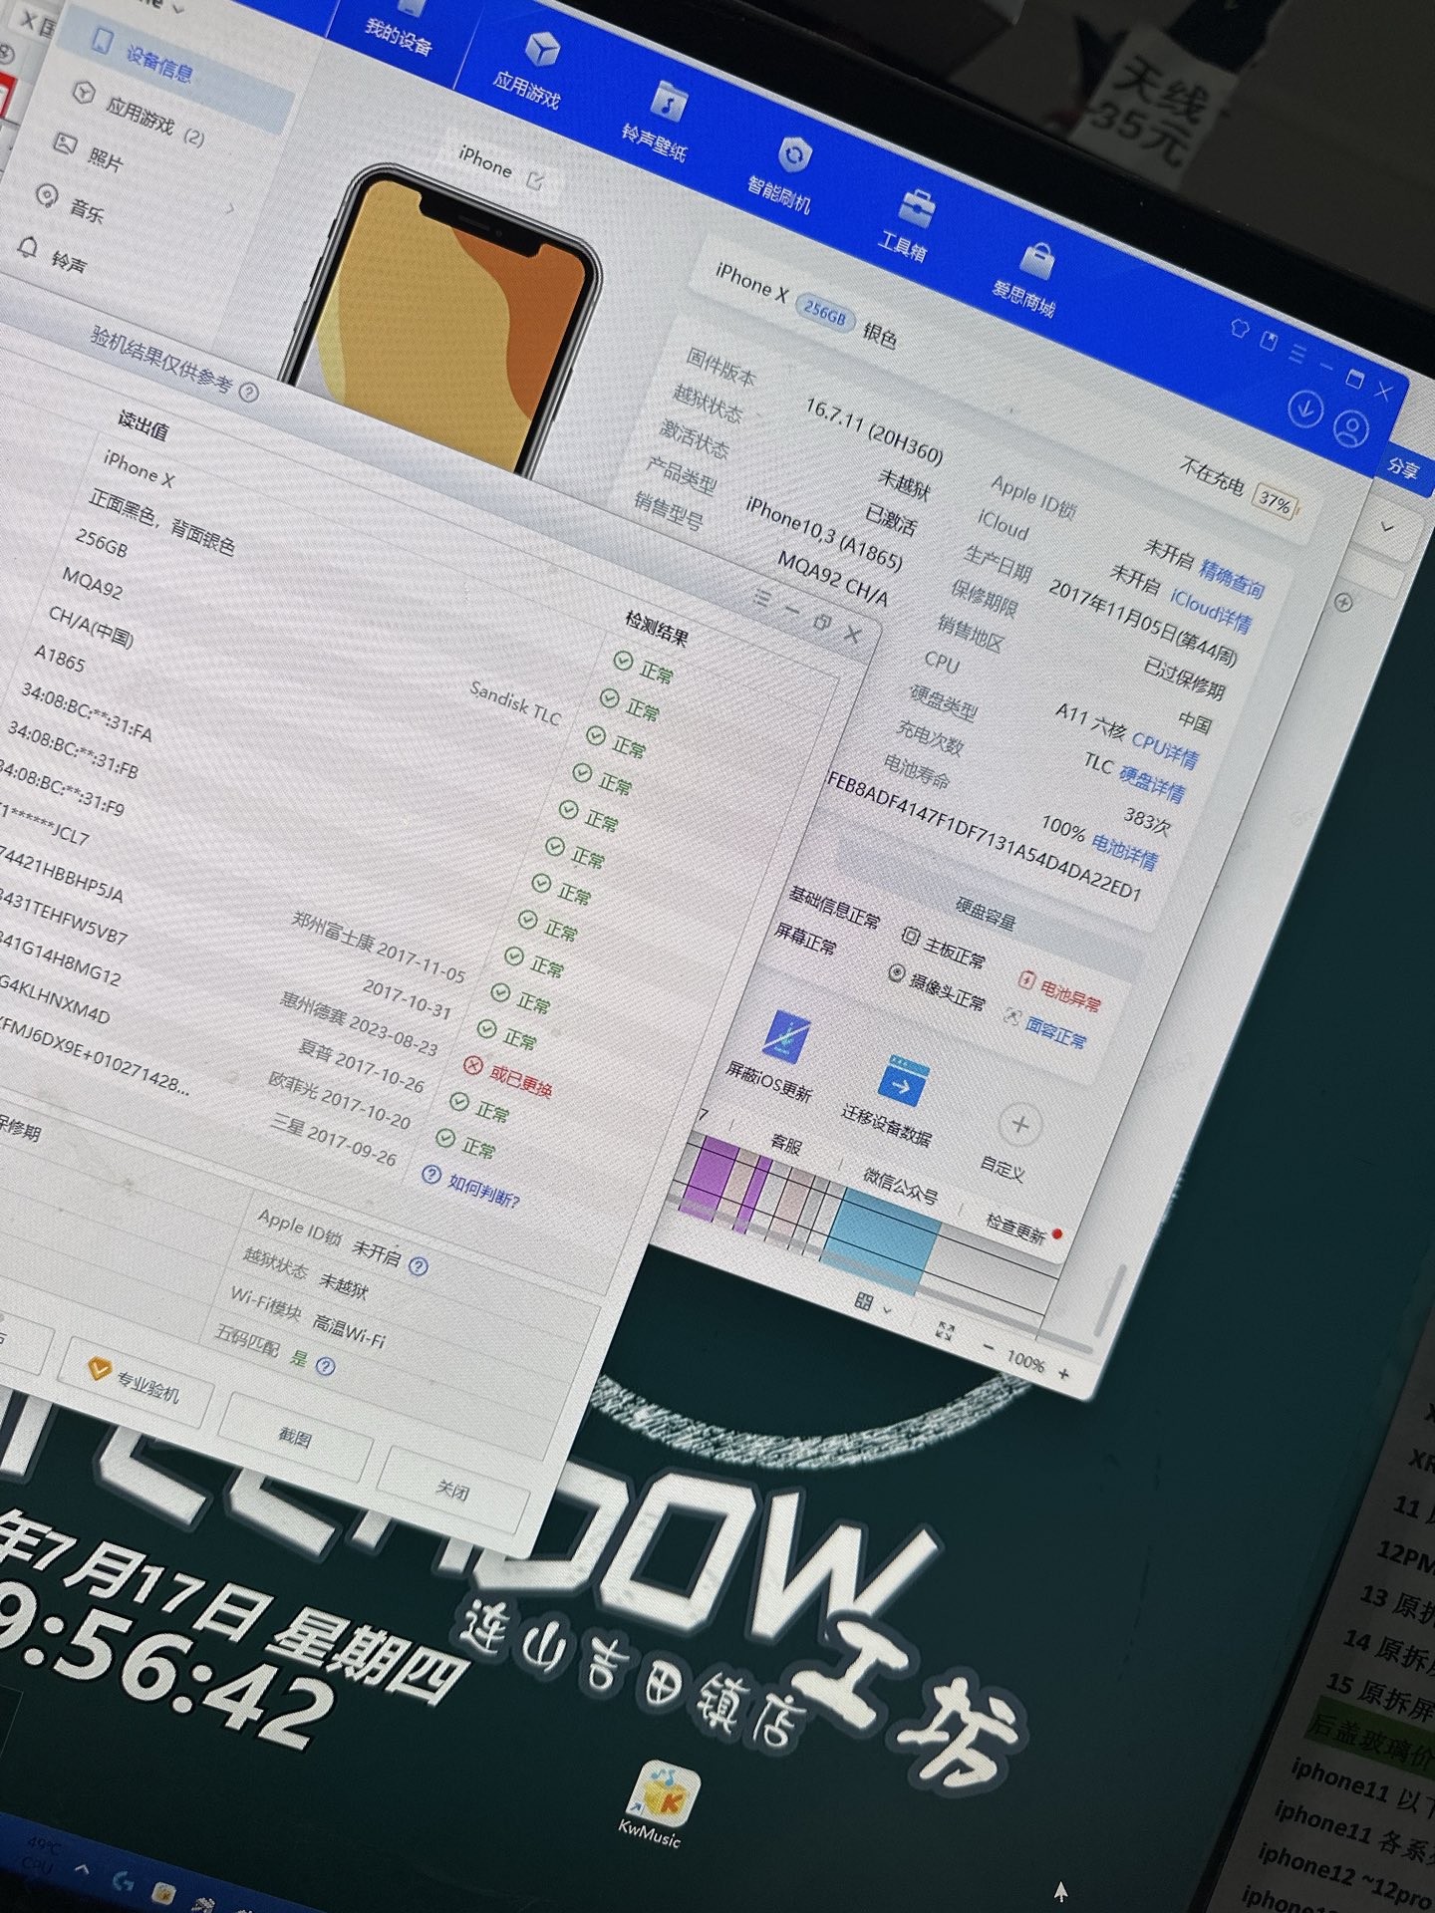Click the 面容正常 status item
This screenshot has width=1435, height=1913.
[x=1044, y=1028]
